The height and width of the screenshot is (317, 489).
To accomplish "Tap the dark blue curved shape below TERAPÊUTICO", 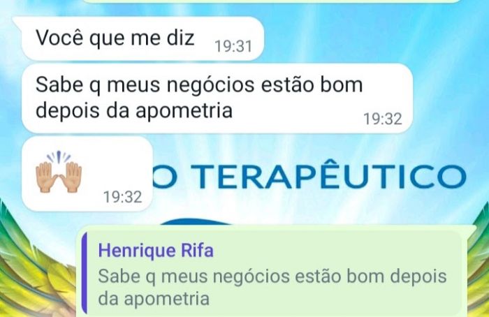I will point(196,221).
